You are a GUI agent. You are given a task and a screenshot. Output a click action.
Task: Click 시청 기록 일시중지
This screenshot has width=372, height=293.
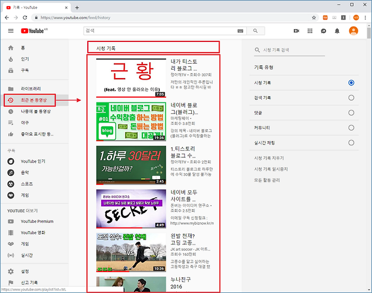(271, 169)
